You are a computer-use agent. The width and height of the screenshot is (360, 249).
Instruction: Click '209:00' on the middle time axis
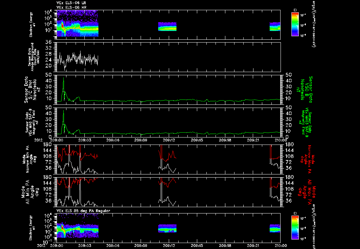point(57,140)
